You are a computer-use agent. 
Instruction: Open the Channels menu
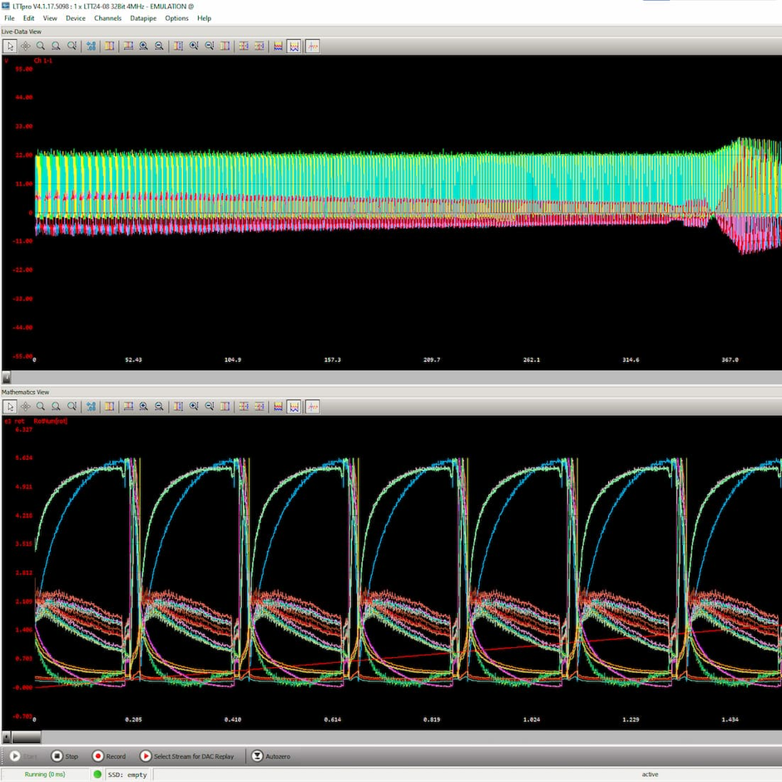click(x=108, y=17)
